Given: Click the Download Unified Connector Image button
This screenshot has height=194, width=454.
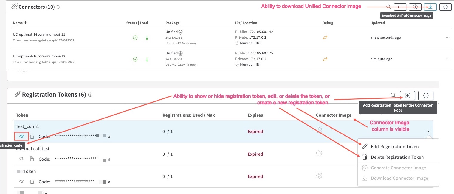Looking at the screenshot, I should pos(430,7).
